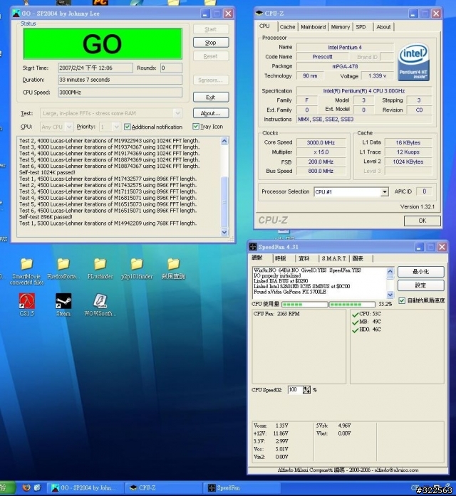Click the CPU Speed02 value field
This screenshot has width=456, height=496.
[295, 390]
